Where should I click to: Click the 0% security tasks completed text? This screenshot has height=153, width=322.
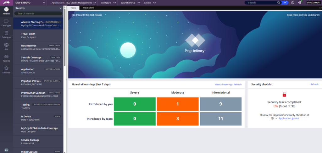click(275, 106)
